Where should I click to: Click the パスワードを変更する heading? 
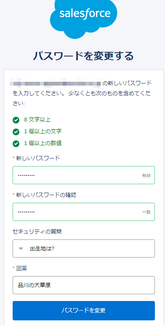click(x=83, y=56)
